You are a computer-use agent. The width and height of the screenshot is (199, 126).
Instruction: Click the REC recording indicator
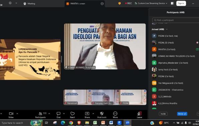(128, 3)
